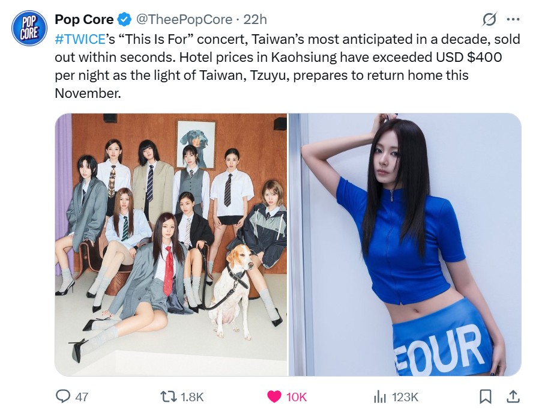This screenshot has width=536, height=412.
Task: Share the post via upload arrow icon
Action: (x=513, y=396)
